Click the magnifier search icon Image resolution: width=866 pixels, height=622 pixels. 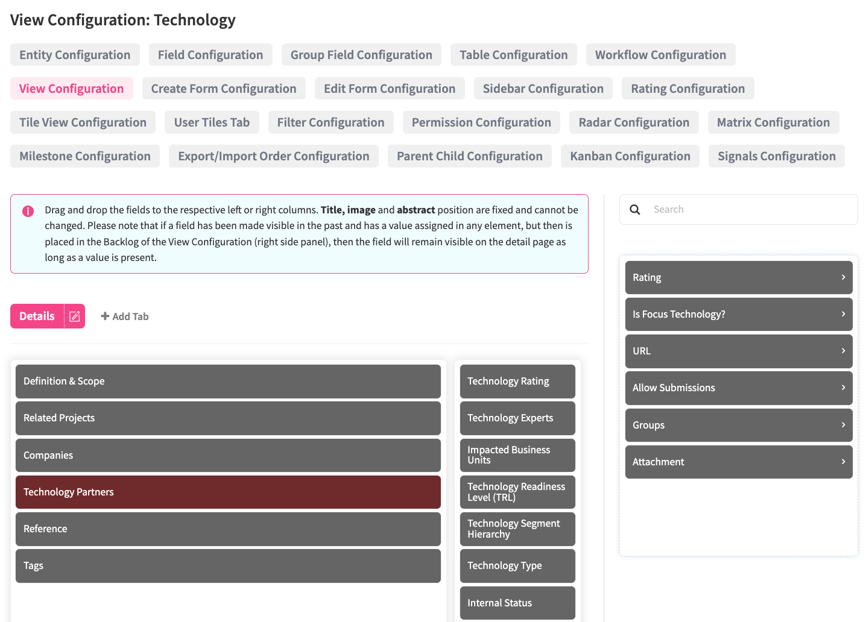(635, 210)
